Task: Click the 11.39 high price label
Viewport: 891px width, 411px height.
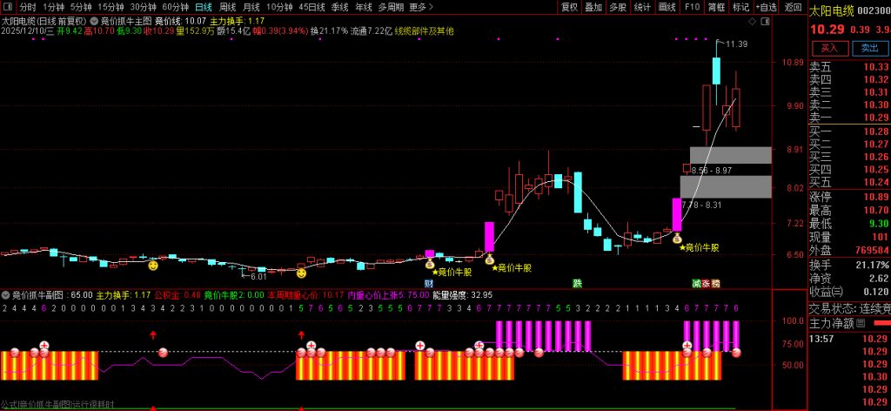Action: point(736,44)
